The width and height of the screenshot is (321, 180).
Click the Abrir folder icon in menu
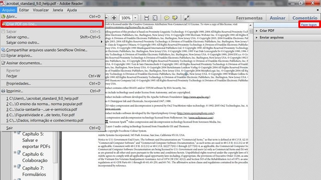tap(3, 17)
